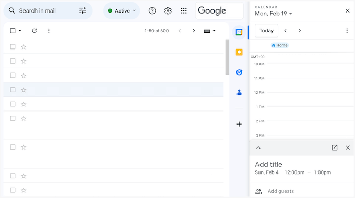Image resolution: width=355 pixels, height=198 pixels.
Task: Open the Active status dropdown
Action: 122,10
